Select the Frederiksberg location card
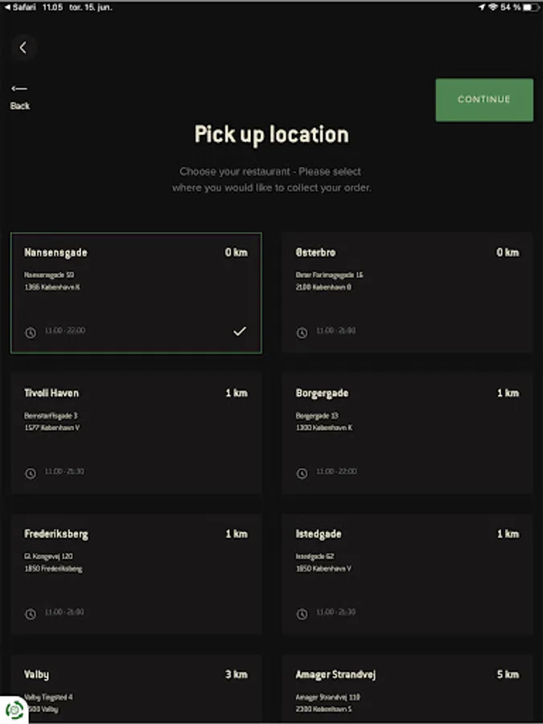 click(136, 574)
